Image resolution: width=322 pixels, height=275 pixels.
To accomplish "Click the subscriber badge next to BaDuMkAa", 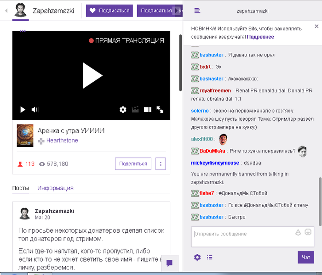I will point(195,151).
